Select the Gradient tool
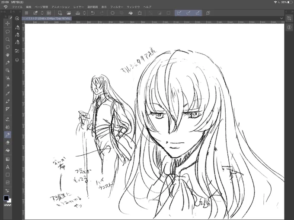294x220 pixels. point(7,159)
